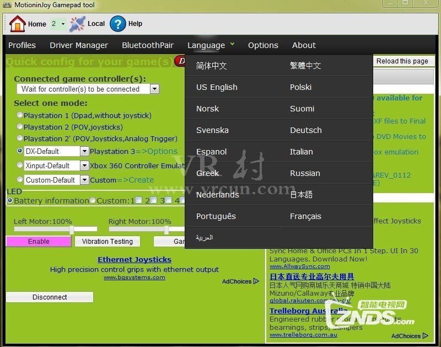This screenshot has width=441, height=347.
Task: Choose Nederlands language
Action: pos(217,195)
